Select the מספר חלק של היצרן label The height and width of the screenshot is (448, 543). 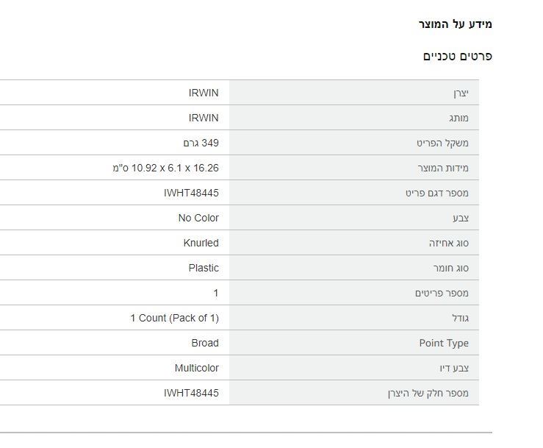pyautogui.click(x=428, y=394)
